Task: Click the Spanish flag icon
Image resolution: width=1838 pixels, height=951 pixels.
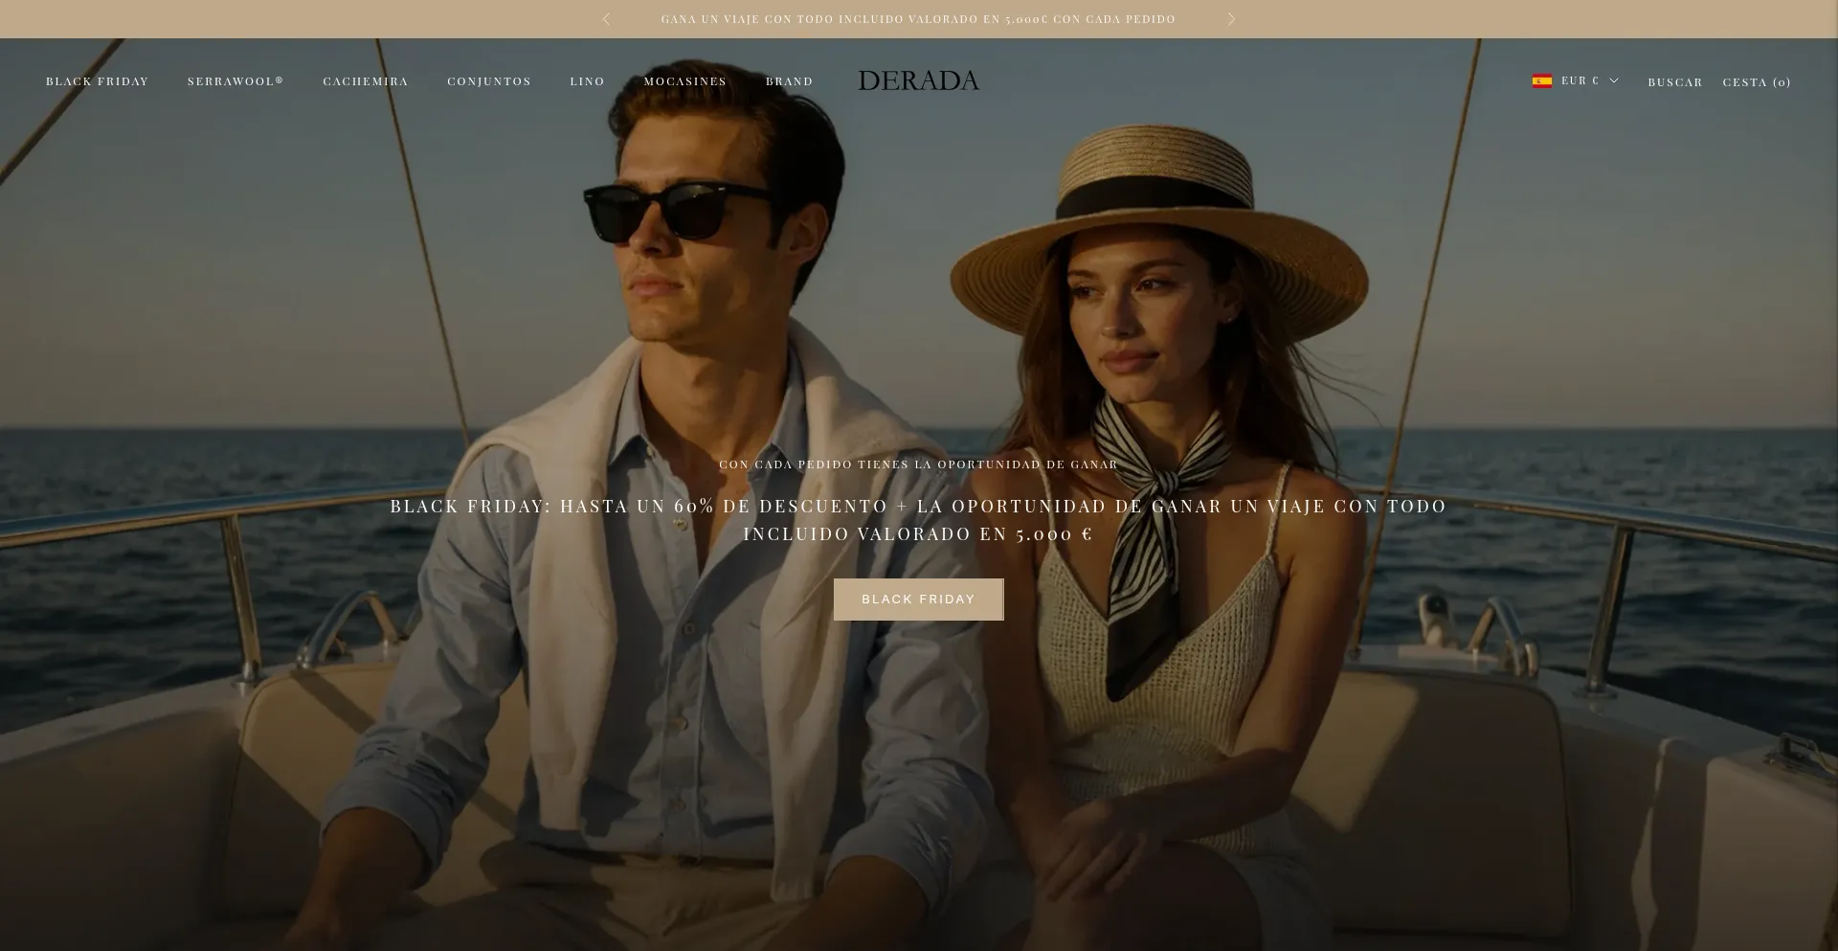Action: (x=1541, y=81)
